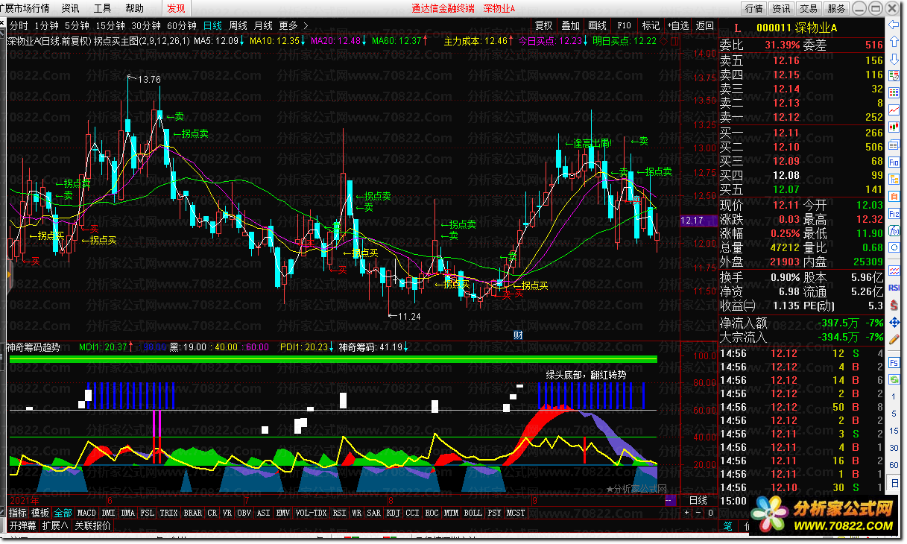Expand 更多 periods menu
907x544 pixels.
(294, 25)
